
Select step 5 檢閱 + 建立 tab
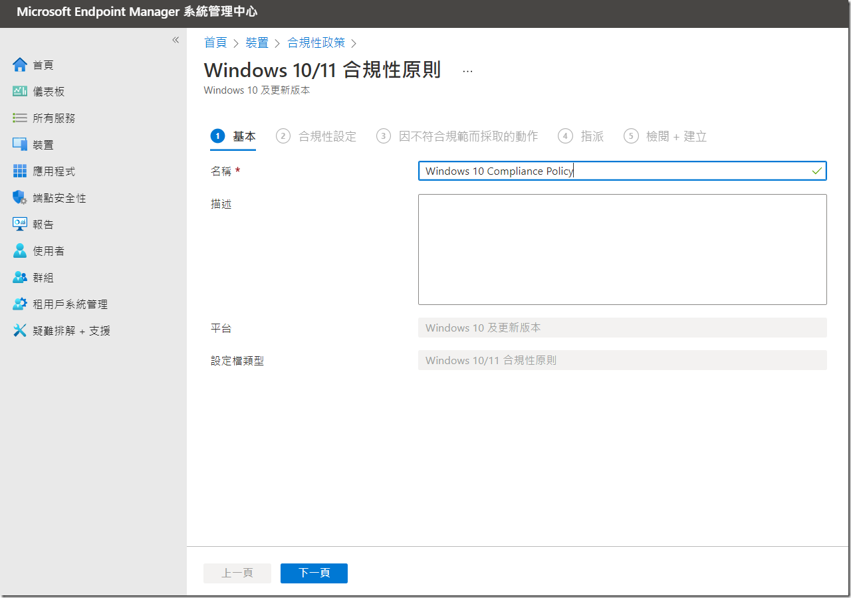tap(665, 136)
